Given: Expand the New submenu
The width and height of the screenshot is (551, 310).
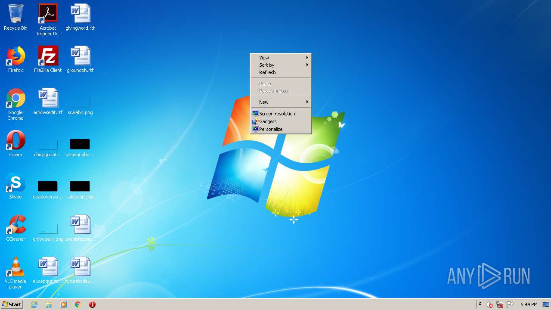Looking at the screenshot, I should point(281,102).
